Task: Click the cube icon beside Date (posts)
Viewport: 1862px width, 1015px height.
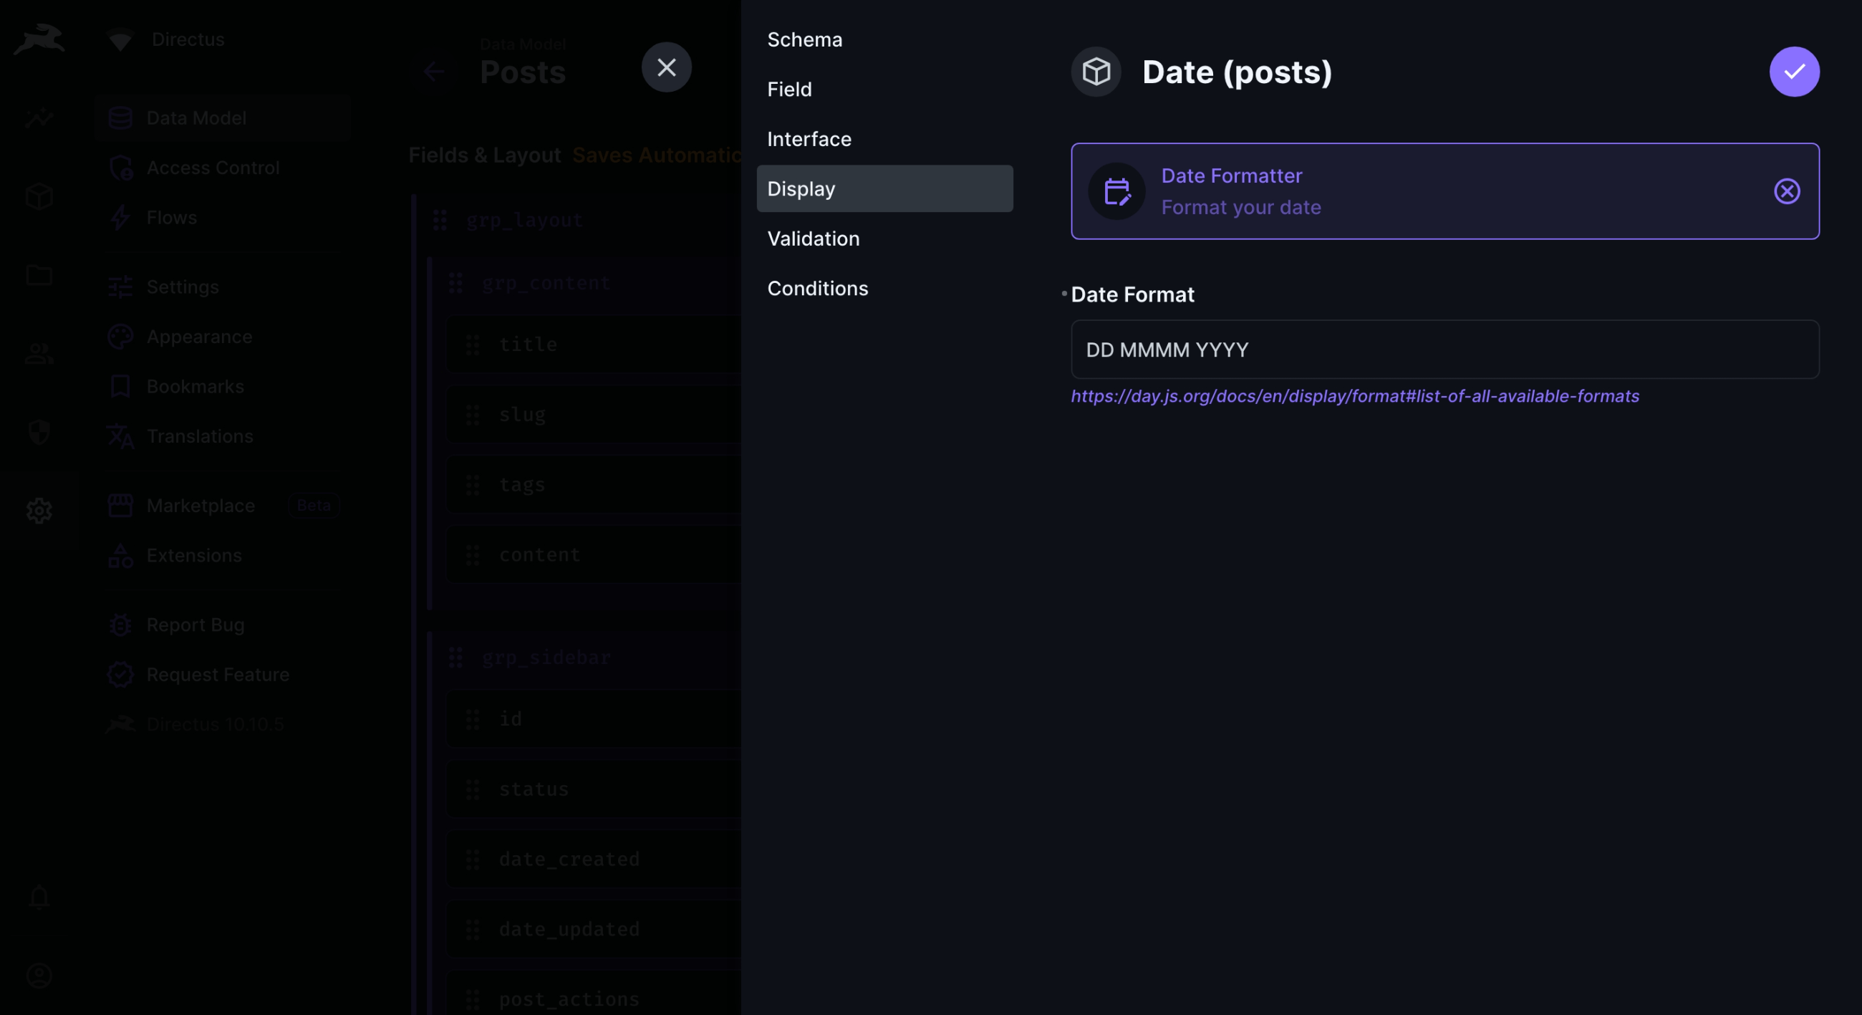Action: tap(1096, 72)
